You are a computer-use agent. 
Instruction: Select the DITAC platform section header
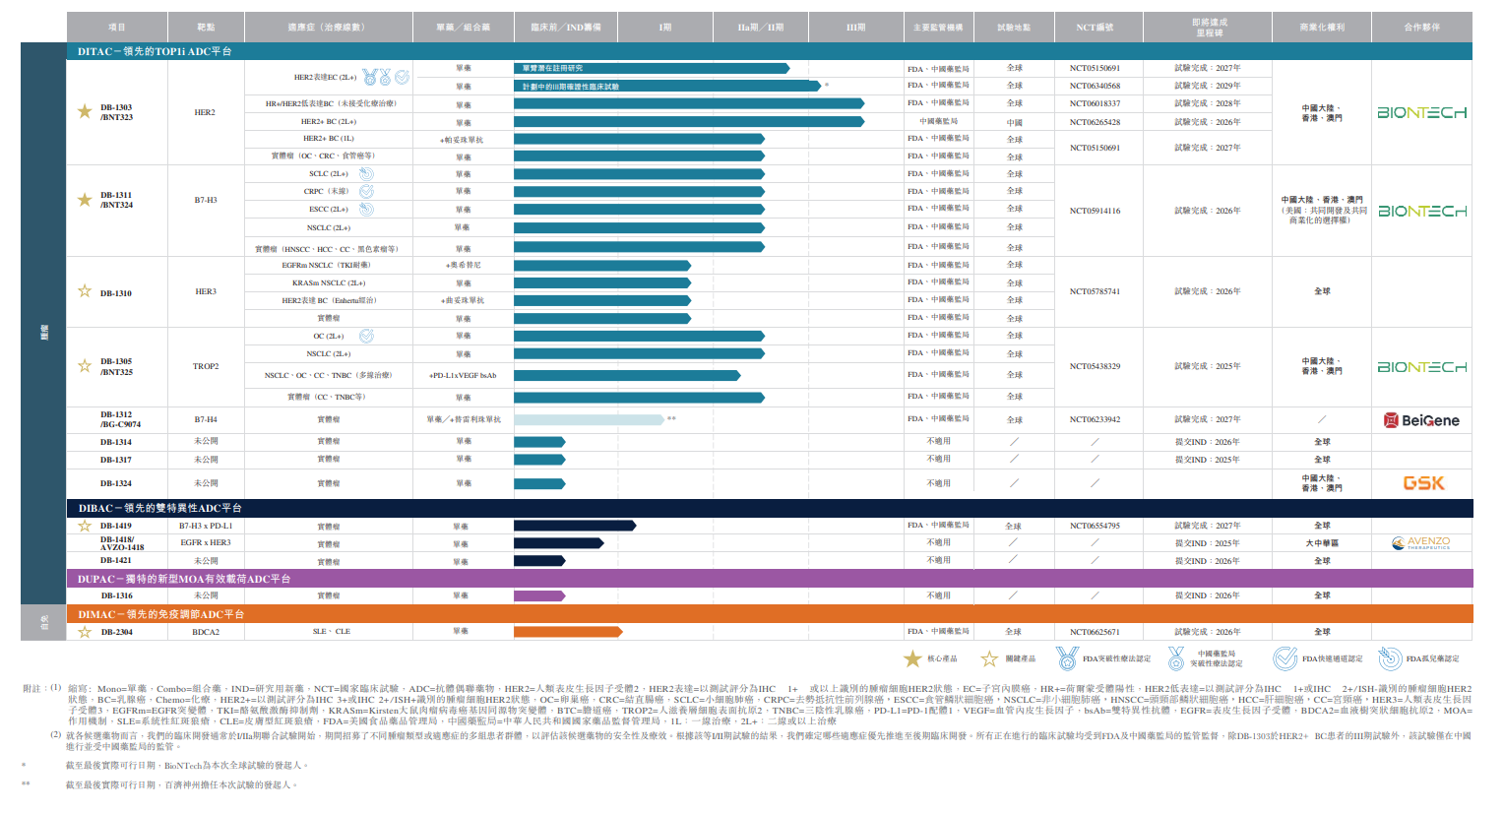[x=770, y=51]
